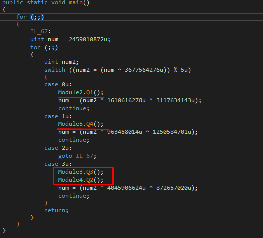Click the constant 872657020u

174,188
